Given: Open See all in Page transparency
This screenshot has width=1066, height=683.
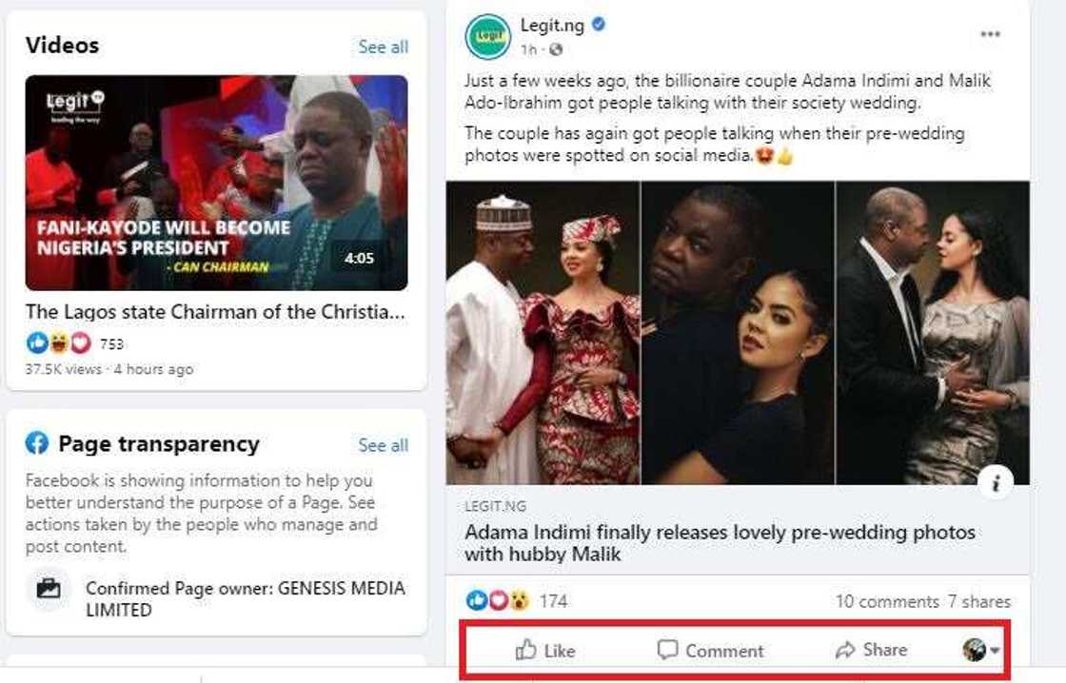Looking at the screenshot, I should click(383, 444).
